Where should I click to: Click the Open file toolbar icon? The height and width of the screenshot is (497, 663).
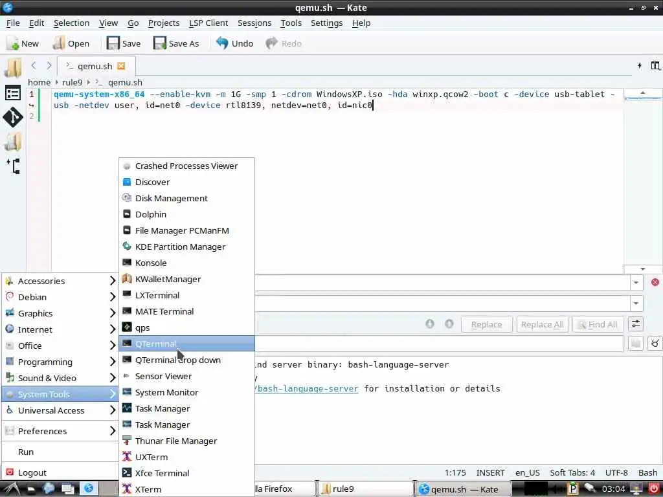pos(59,43)
